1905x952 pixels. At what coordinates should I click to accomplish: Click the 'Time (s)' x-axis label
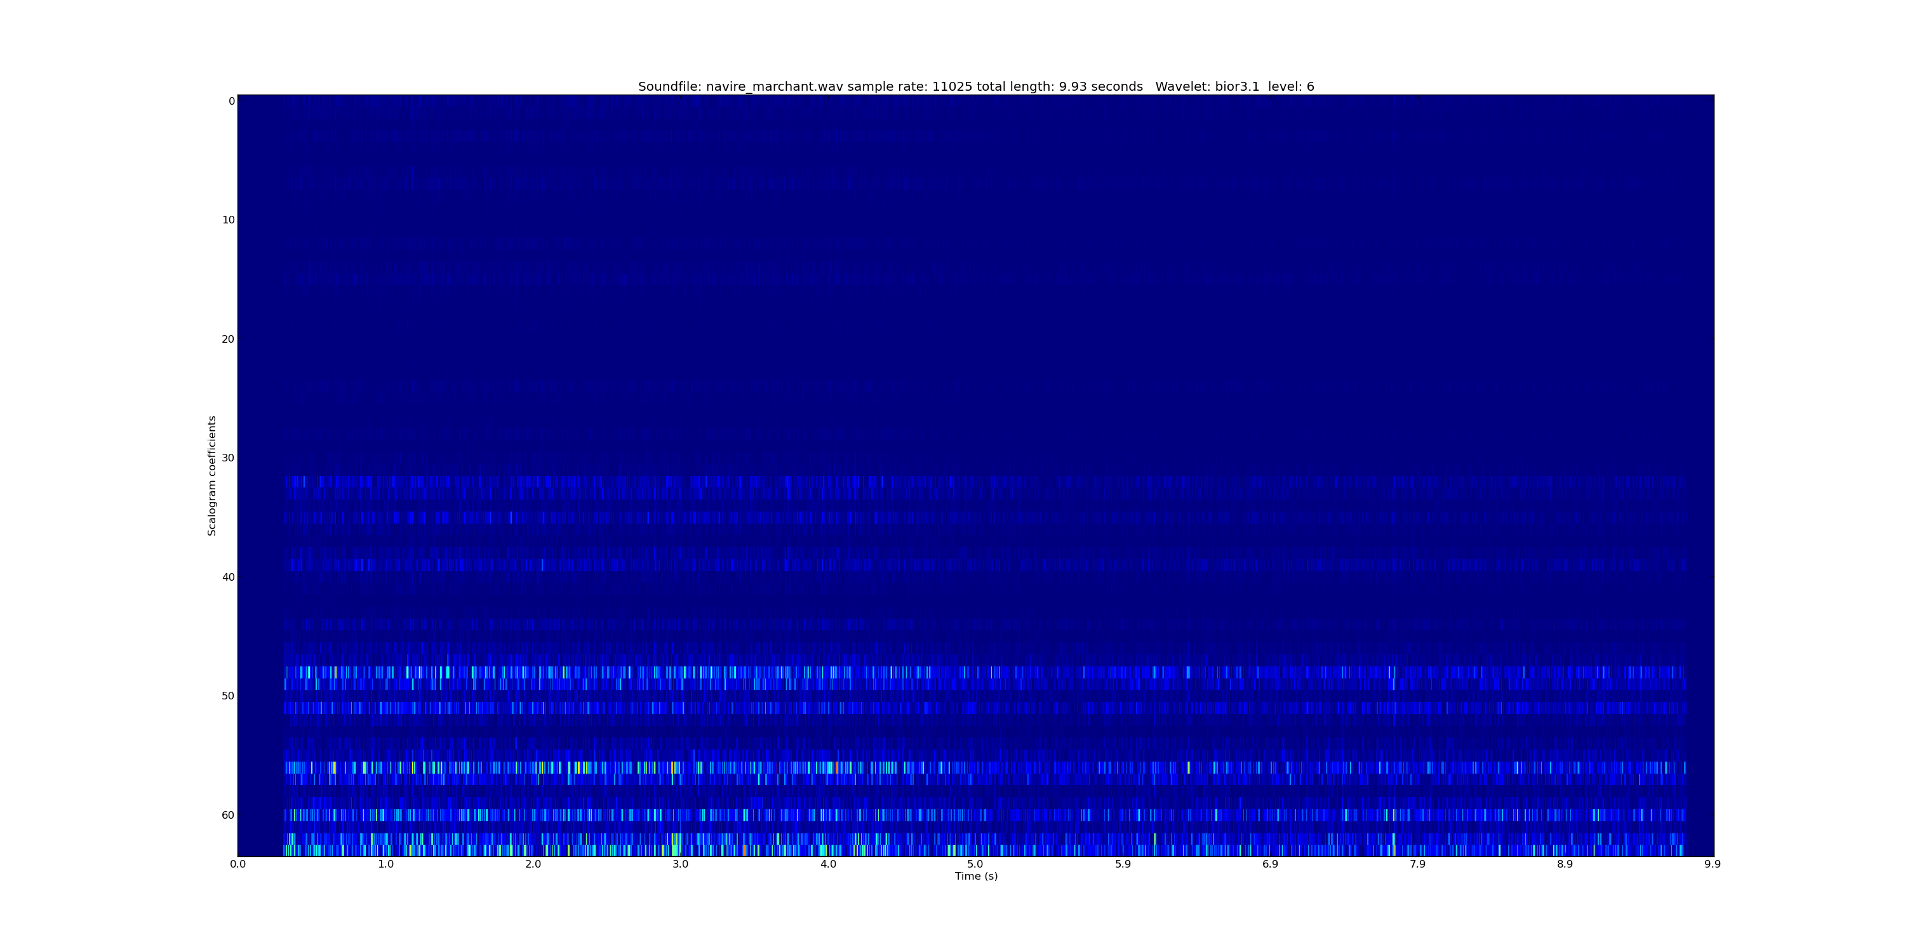(975, 876)
